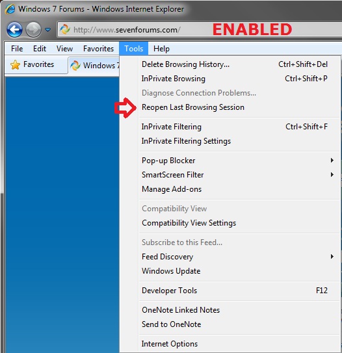Click the site favicon in the address bar
This screenshot has height=353, width=342.
(x=65, y=29)
